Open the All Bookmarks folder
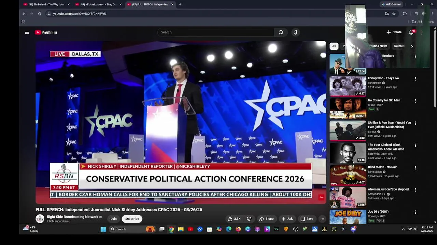This screenshot has height=245, width=437. coord(422,22)
